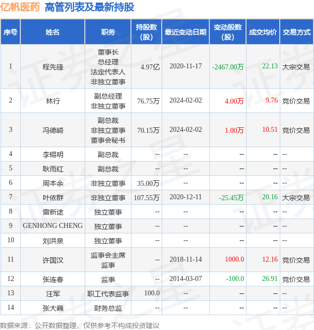Click the change value 1000.0
Image resolution: width=314 pixels, height=330 pixels.
click(234, 259)
